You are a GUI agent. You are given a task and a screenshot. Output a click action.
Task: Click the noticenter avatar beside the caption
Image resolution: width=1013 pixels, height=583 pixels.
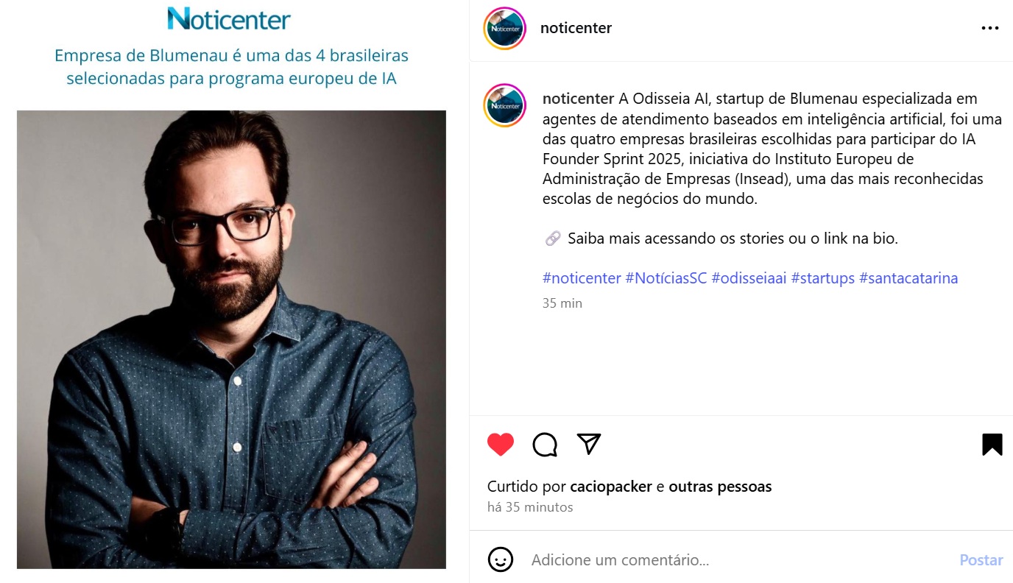click(504, 105)
